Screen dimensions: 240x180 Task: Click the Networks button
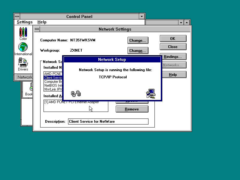click(x=174, y=65)
